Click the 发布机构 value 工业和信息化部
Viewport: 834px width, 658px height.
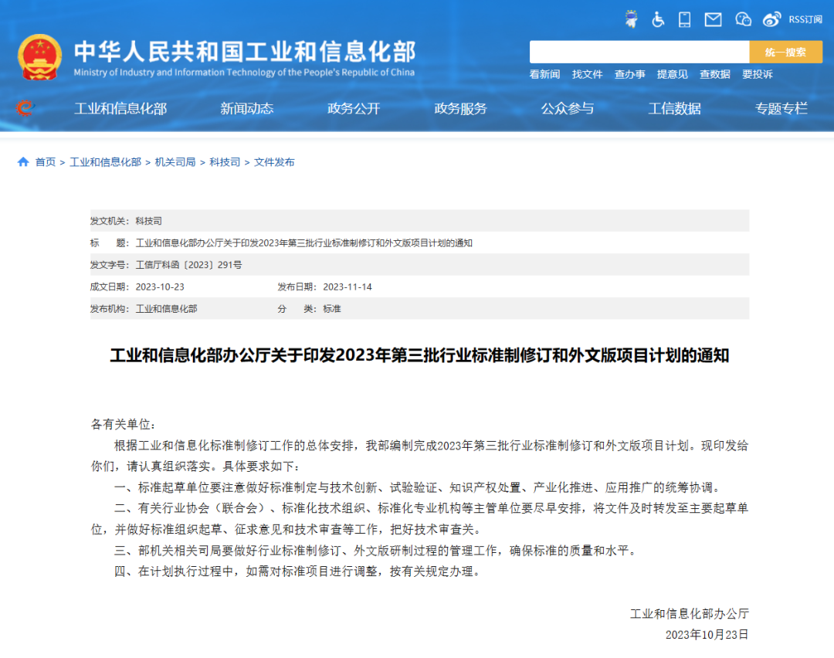(167, 309)
